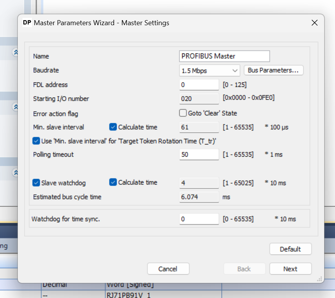The height and width of the screenshot is (298, 335).
Task: Click the DP icon in title bar
Action: pyautogui.click(x=27, y=22)
